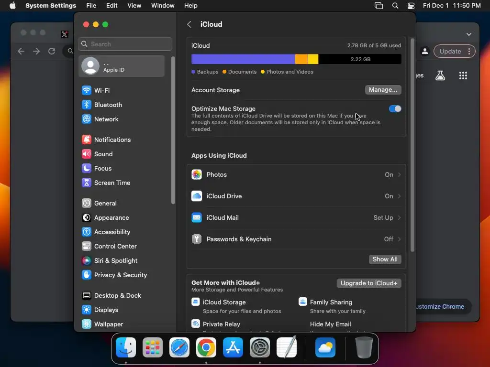The height and width of the screenshot is (367, 490).
Task: Open Finder from the Dock
Action: tap(126, 347)
